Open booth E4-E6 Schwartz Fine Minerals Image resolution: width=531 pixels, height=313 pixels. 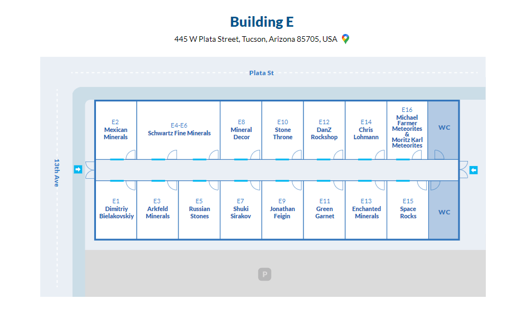(x=179, y=130)
